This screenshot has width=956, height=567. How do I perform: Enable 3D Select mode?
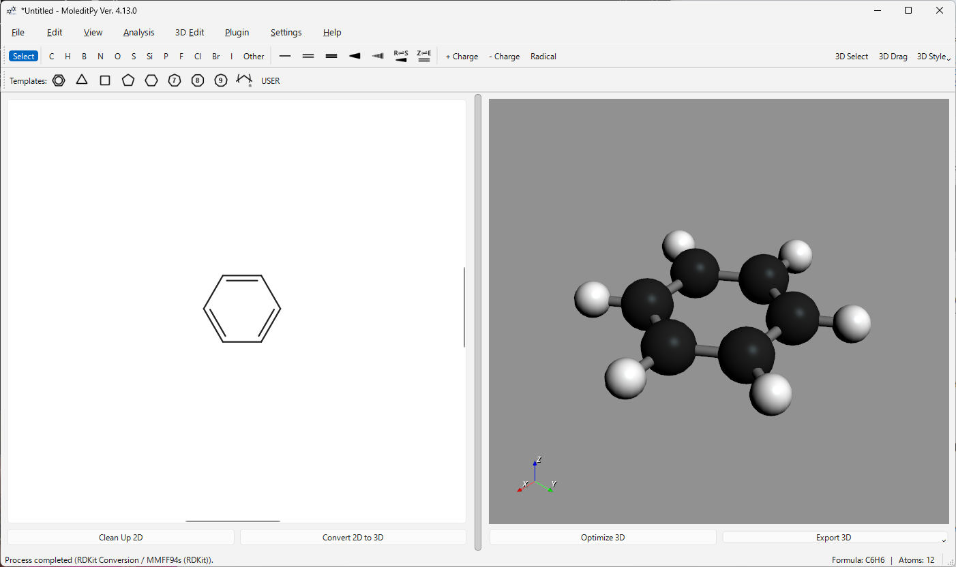pos(852,57)
